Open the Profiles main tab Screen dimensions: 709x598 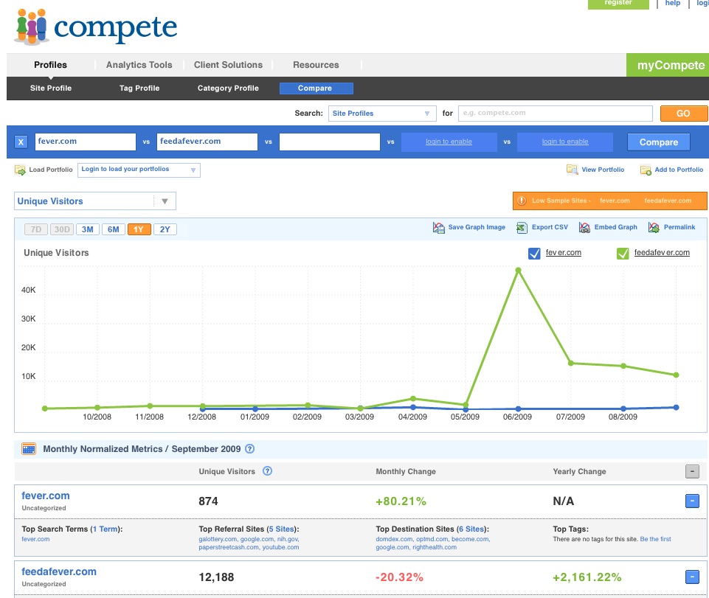click(x=51, y=65)
